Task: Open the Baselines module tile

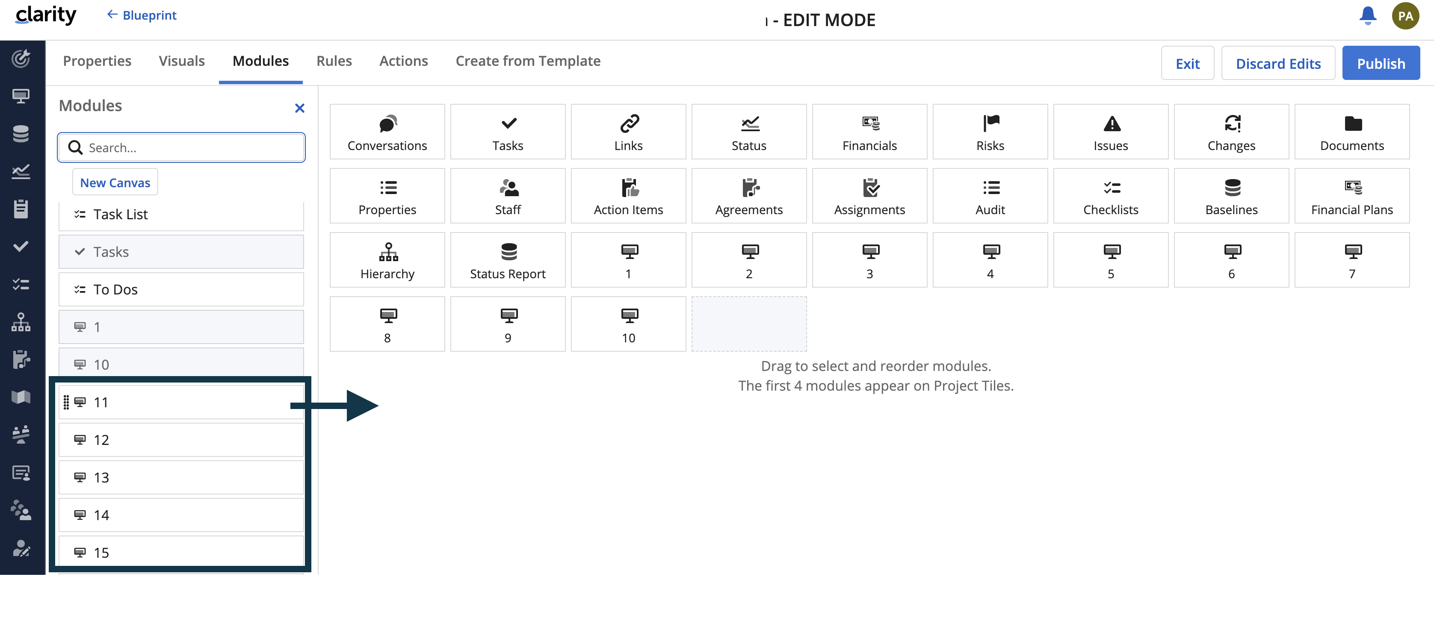Action: click(x=1231, y=196)
